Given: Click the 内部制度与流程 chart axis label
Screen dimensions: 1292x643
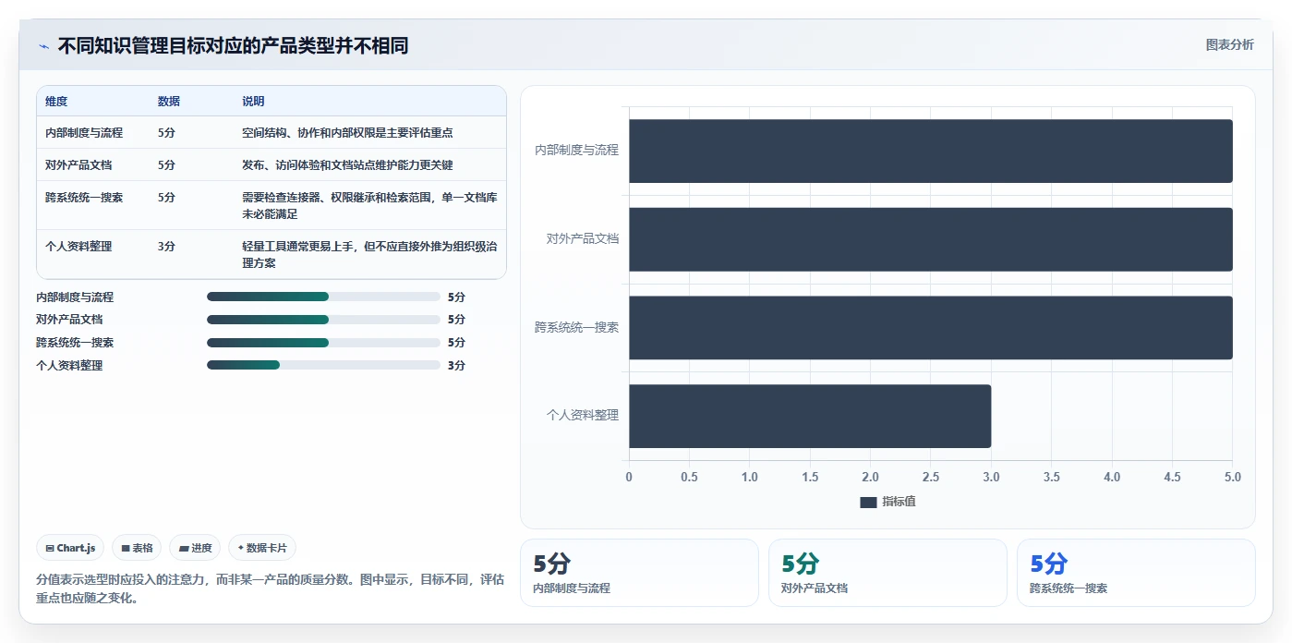Looking at the screenshot, I should pos(576,150).
